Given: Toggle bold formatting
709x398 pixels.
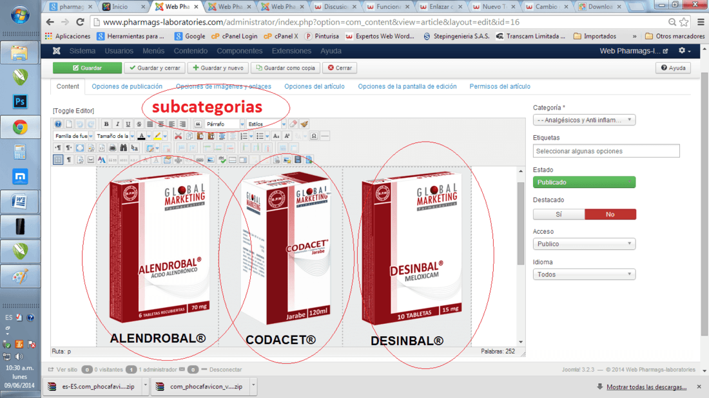Looking at the screenshot, I should pyautogui.click(x=106, y=124).
